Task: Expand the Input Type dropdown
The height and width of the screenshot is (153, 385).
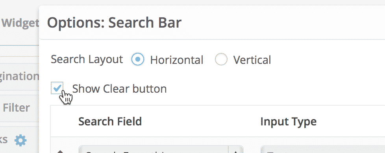Action: [323, 150]
